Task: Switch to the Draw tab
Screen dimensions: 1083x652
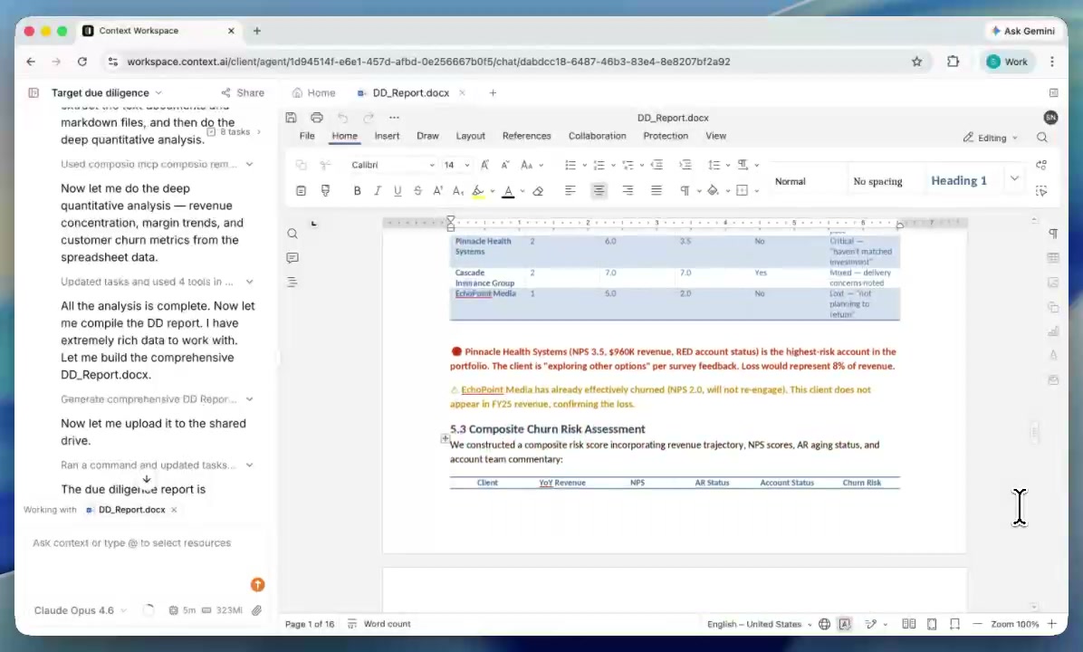Action: pyautogui.click(x=427, y=136)
